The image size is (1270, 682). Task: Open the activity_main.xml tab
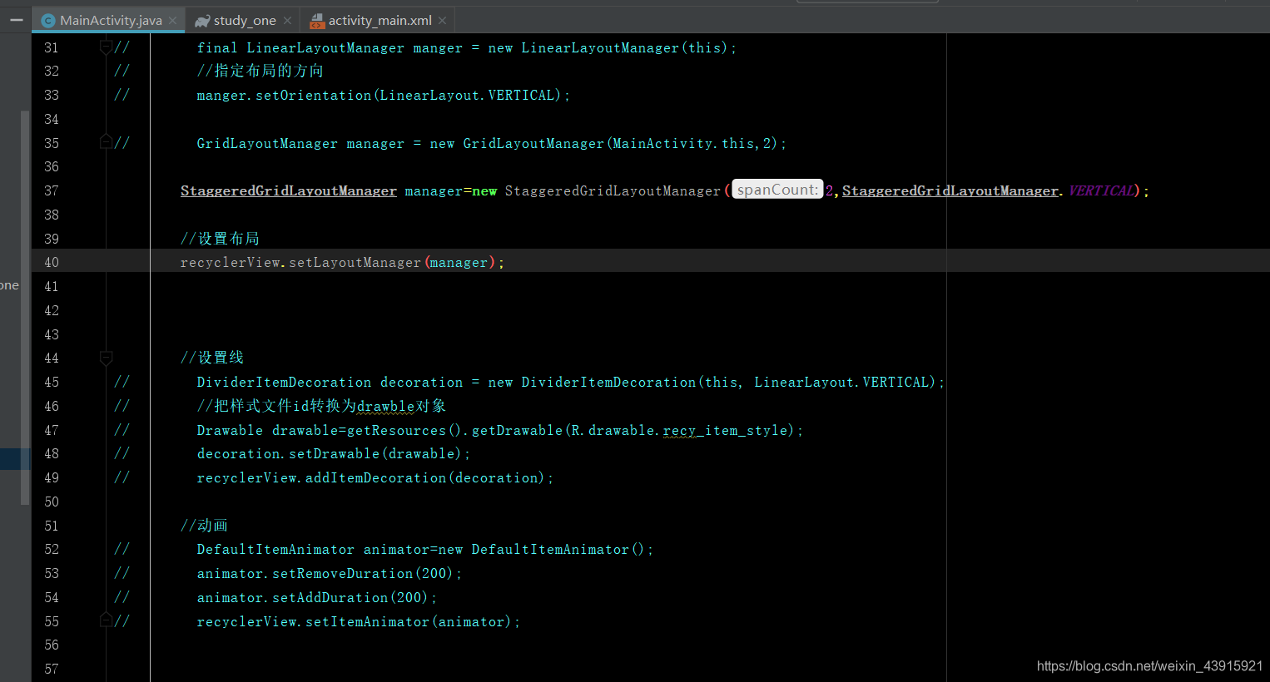[x=380, y=21]
